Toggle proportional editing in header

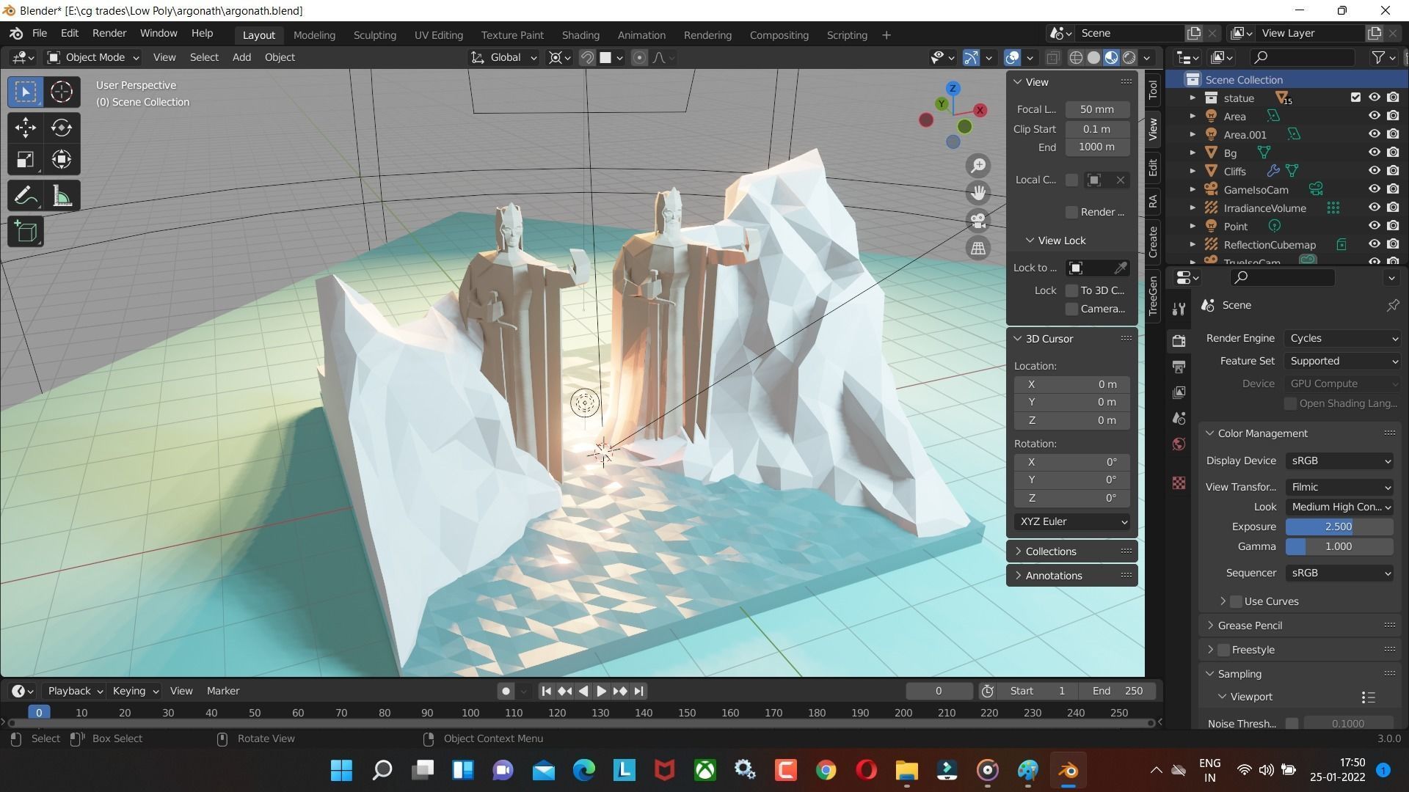point(639,57)
